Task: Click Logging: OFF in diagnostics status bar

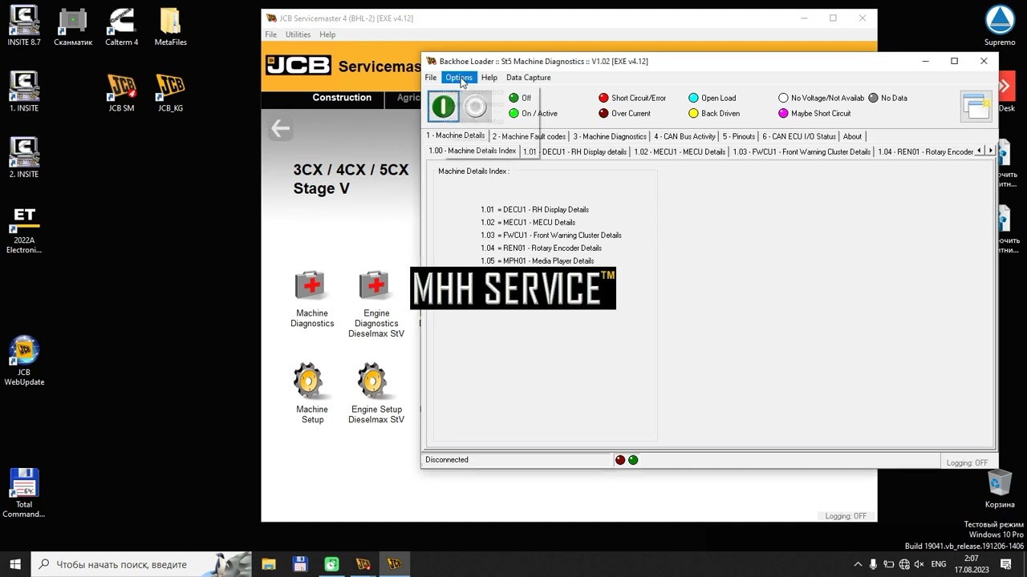Action: 967,462
